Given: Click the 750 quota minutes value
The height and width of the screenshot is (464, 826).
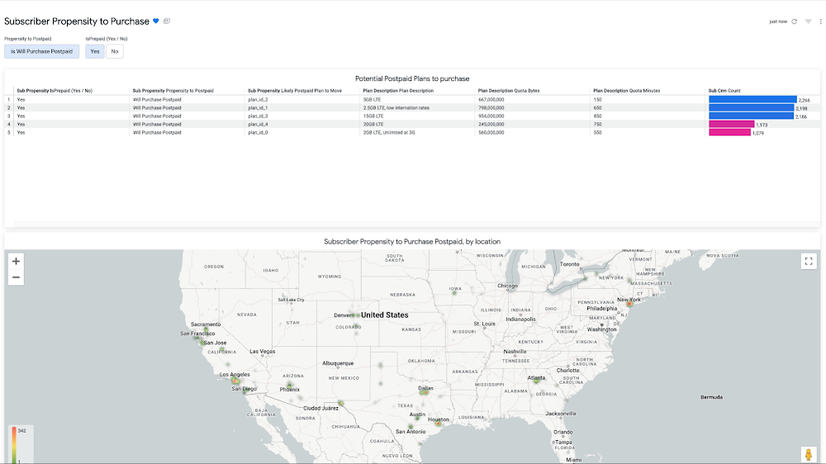Looking at the screenshot, I should [597, 125].
